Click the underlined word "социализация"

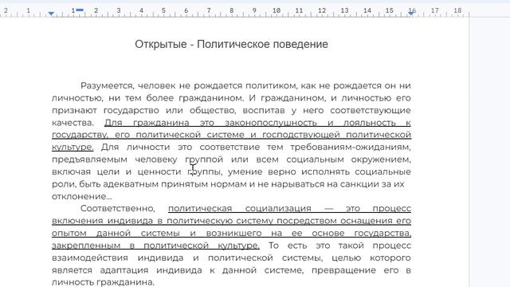coord(278,209)
